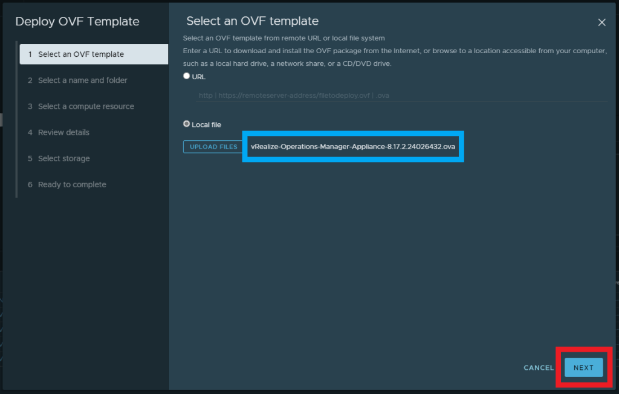This screenshot has width=619, height=394.
Task: Click the URL option label text
Action: (199, 77)
